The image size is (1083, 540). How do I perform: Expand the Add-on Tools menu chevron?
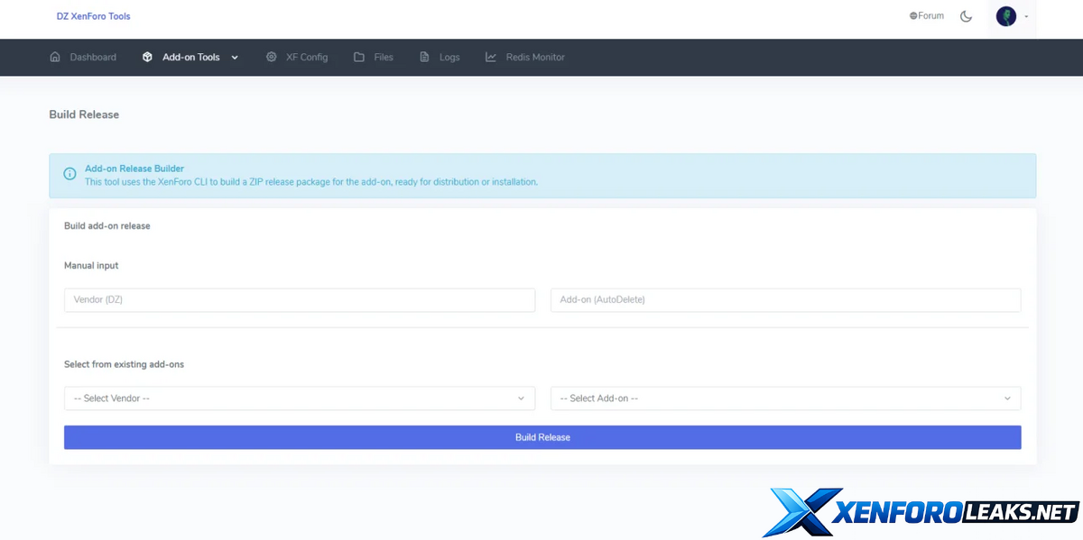235,58
